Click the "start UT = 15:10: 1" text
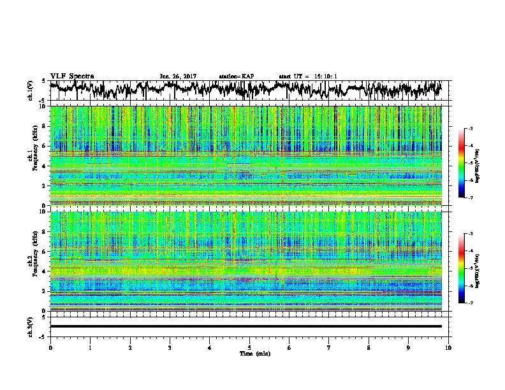This screenshot has height=390, width=505. coord(308,76)
